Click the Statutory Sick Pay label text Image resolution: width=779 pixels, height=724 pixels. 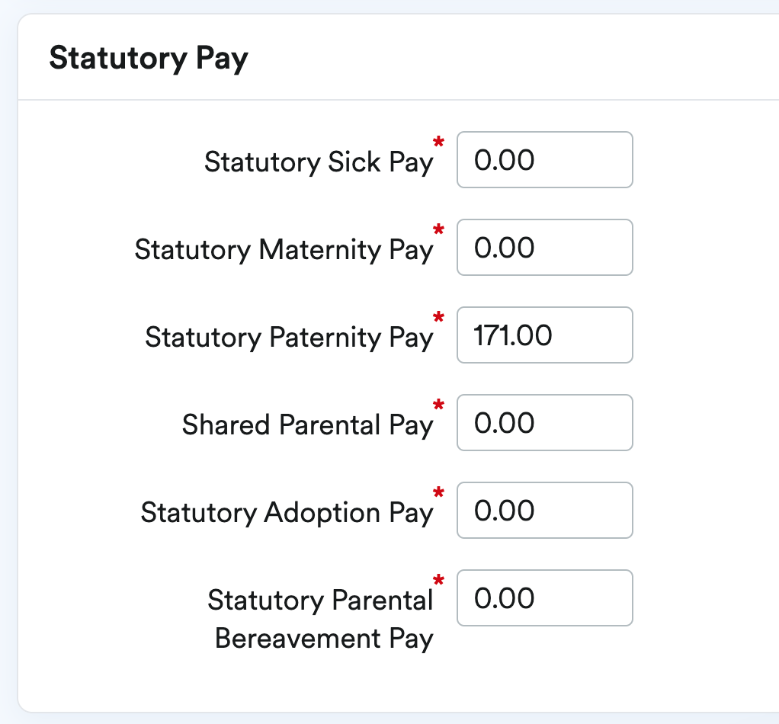click(x=318, y=162)
